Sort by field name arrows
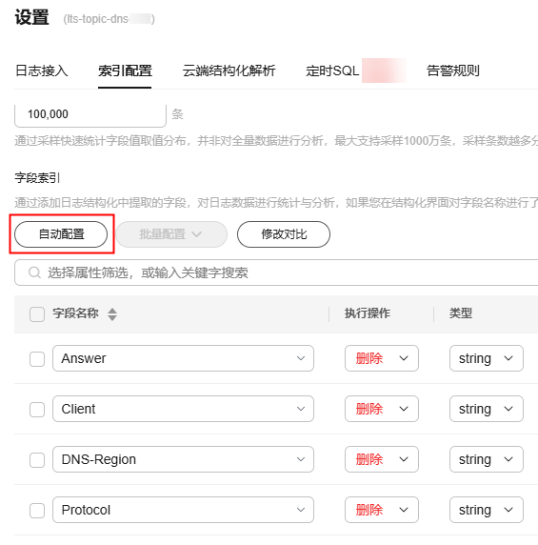Image resolution: width=538 pixels, height=545 pixels. tap(112, 314)
